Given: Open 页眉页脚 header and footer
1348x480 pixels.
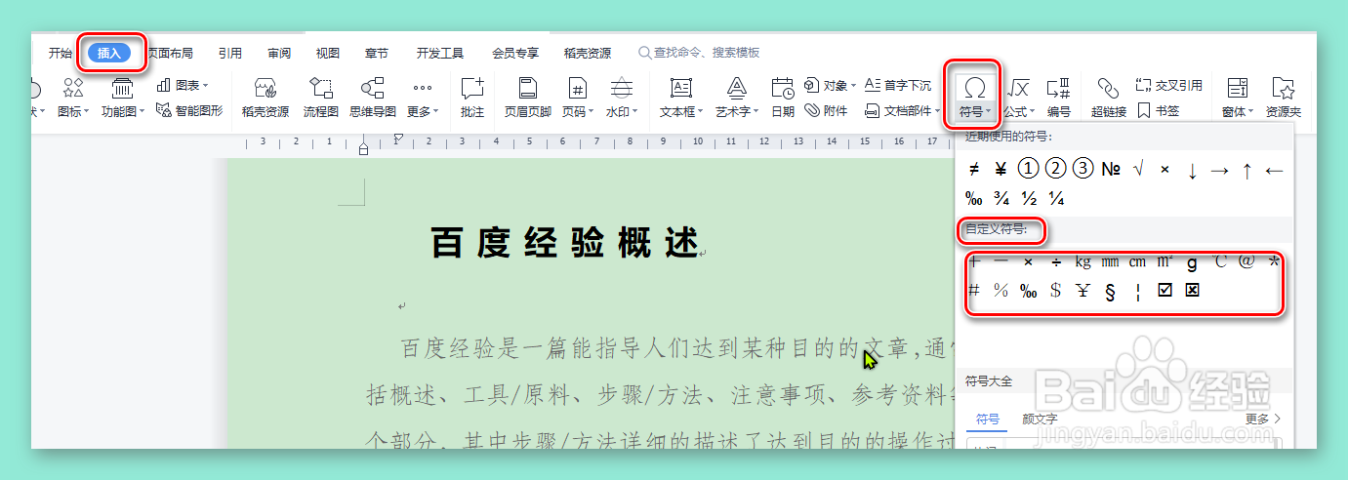Looking at the screenshot, I should click(528, 98).
